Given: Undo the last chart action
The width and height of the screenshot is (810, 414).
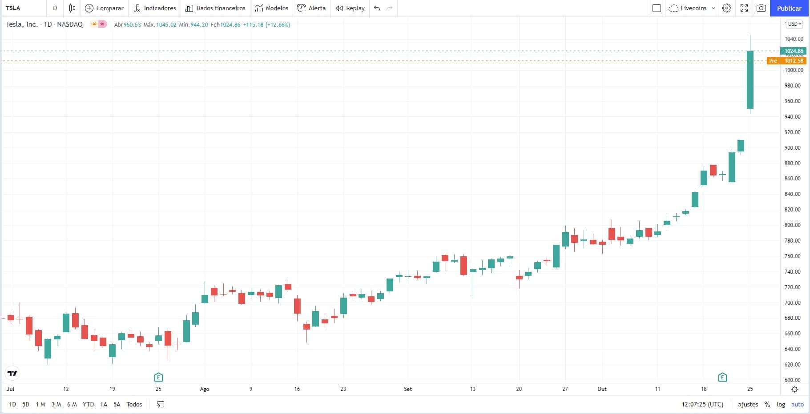Looking at the screenshot, I should coord(377,8).
